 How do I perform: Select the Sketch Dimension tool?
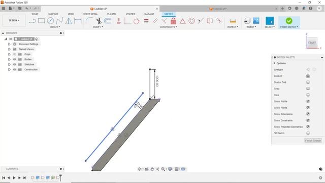[78, 21]
